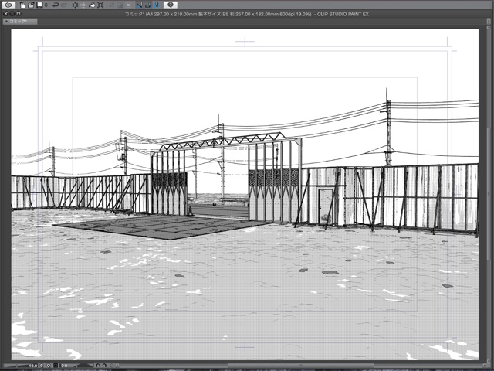Image resolution: width=494 pixels, height=371 pixels.
Task: Adjust the zoom slider in status bar
Action: tap(16, 366)
